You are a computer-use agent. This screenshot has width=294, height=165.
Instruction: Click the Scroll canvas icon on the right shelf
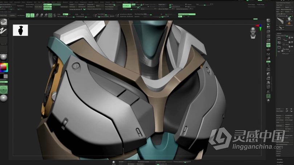[268, 27]
